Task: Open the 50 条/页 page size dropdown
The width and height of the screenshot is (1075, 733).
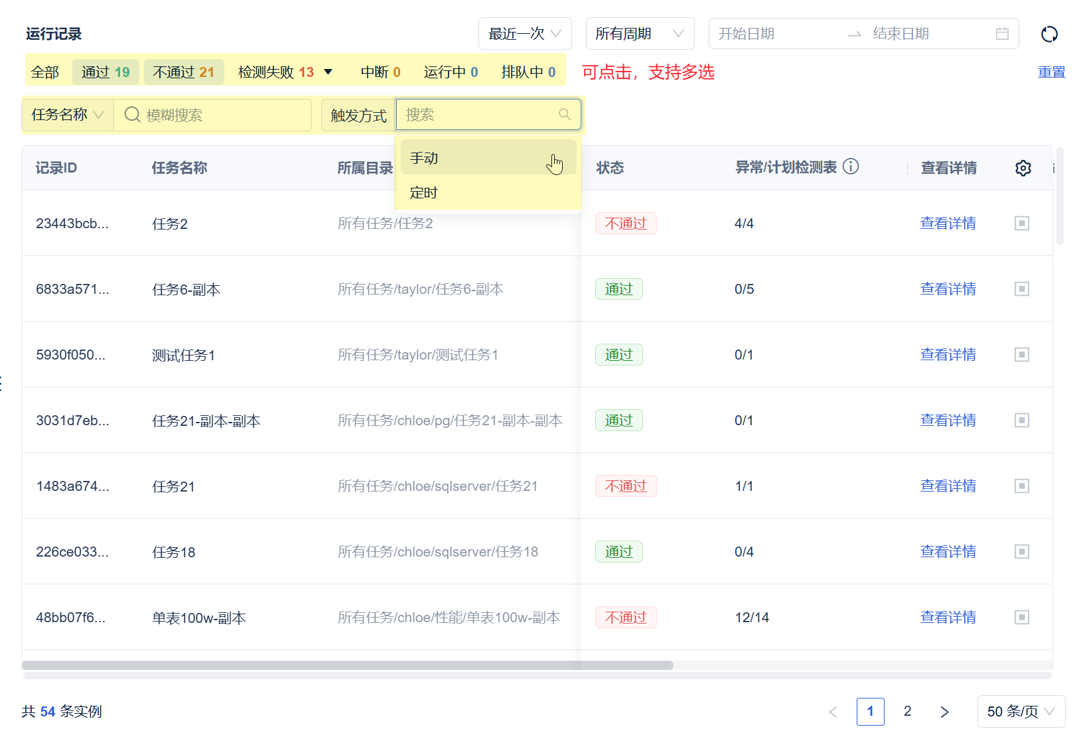Action: pos(1021,712)
